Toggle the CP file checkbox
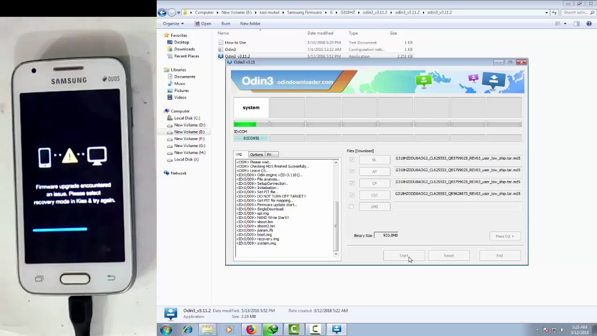The width and height of the screenshot is (597, 336). pyautogui.click(x=352, y=183)
